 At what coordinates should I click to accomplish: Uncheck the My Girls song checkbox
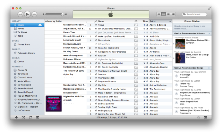tap(96, 85)
